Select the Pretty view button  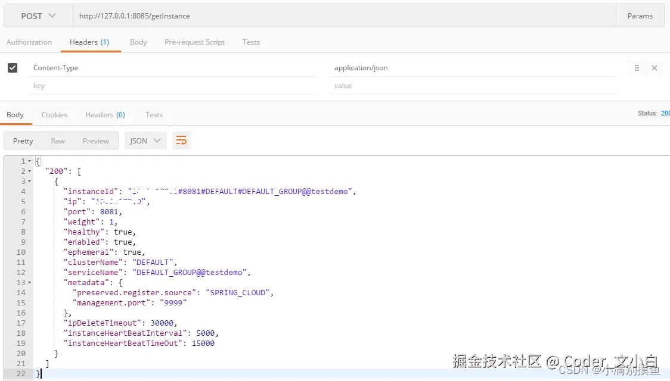pyautogui.click(x=23, y=141)
